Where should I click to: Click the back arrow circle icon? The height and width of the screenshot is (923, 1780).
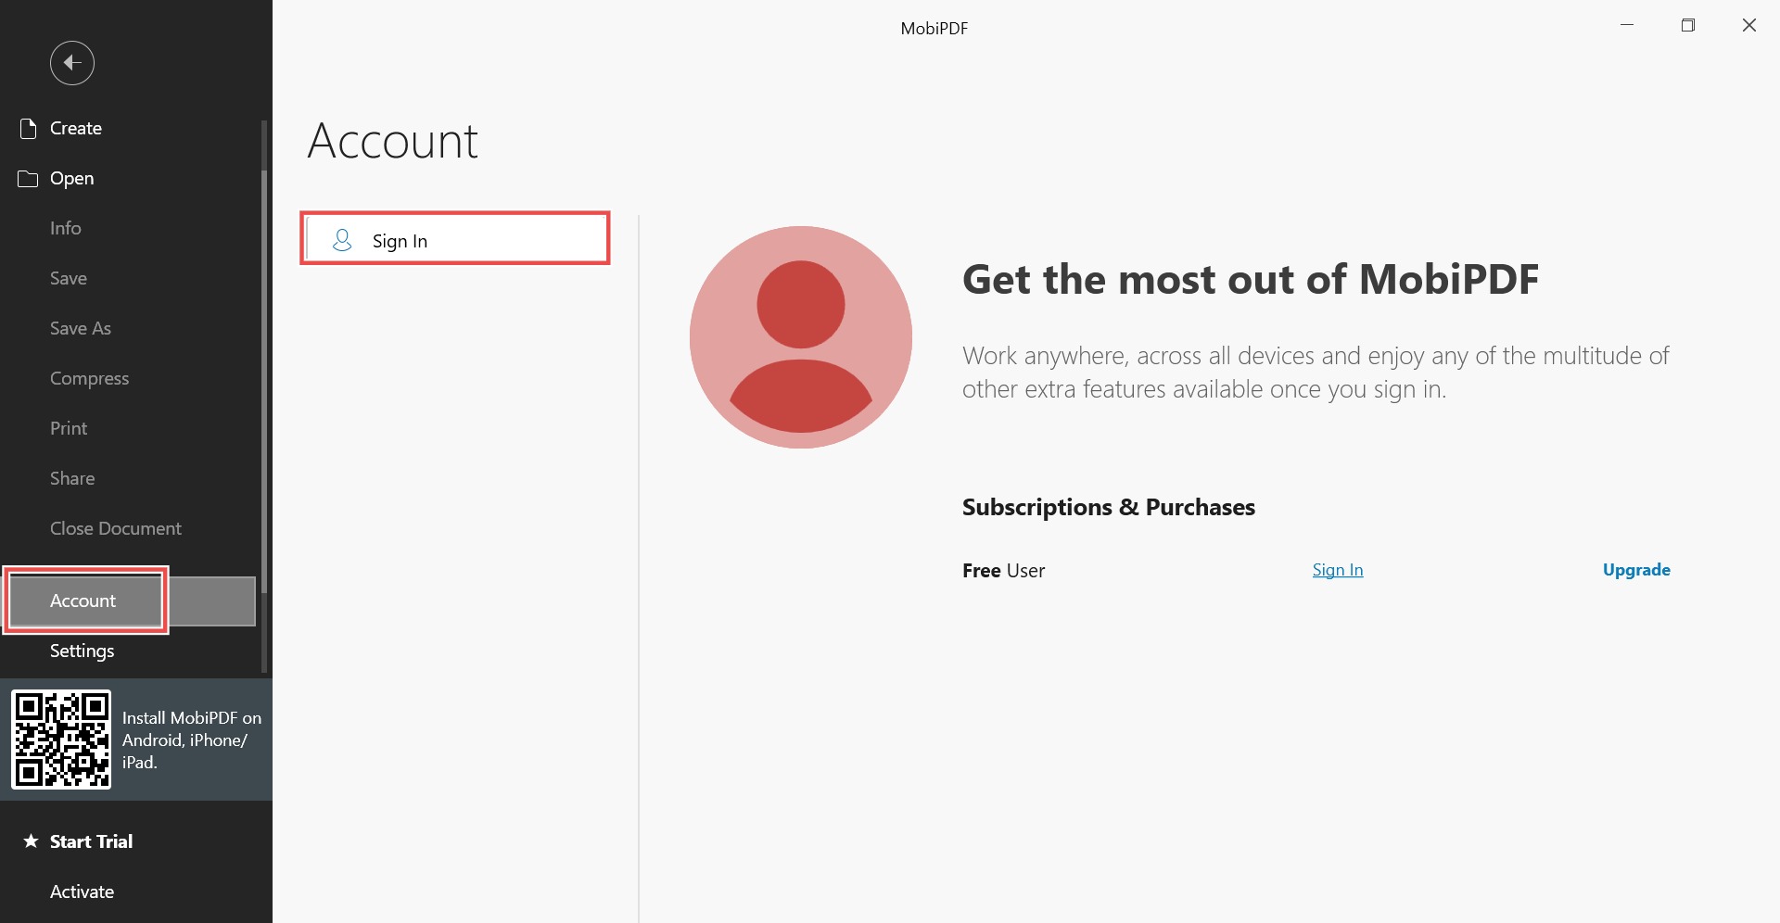click(x=72, y=63)
